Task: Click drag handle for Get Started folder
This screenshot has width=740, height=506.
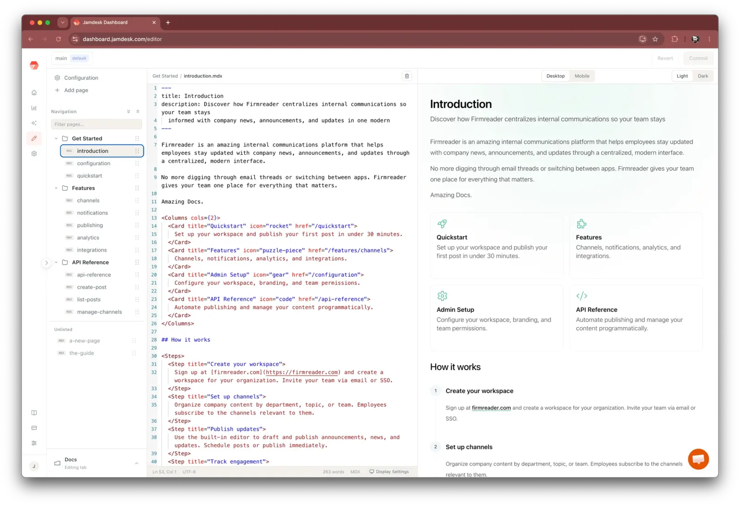Action: pyautogui.click(x=137, y=139)
